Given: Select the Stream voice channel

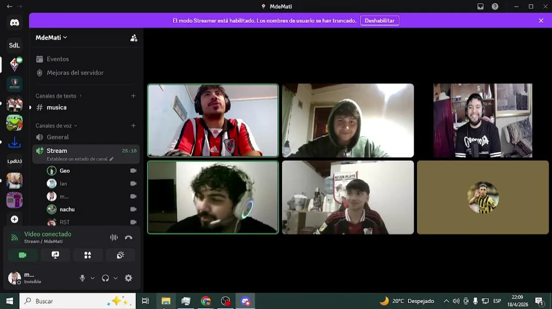Looking at the screenshot, I should pyautogui.click(x=86, y=154).
